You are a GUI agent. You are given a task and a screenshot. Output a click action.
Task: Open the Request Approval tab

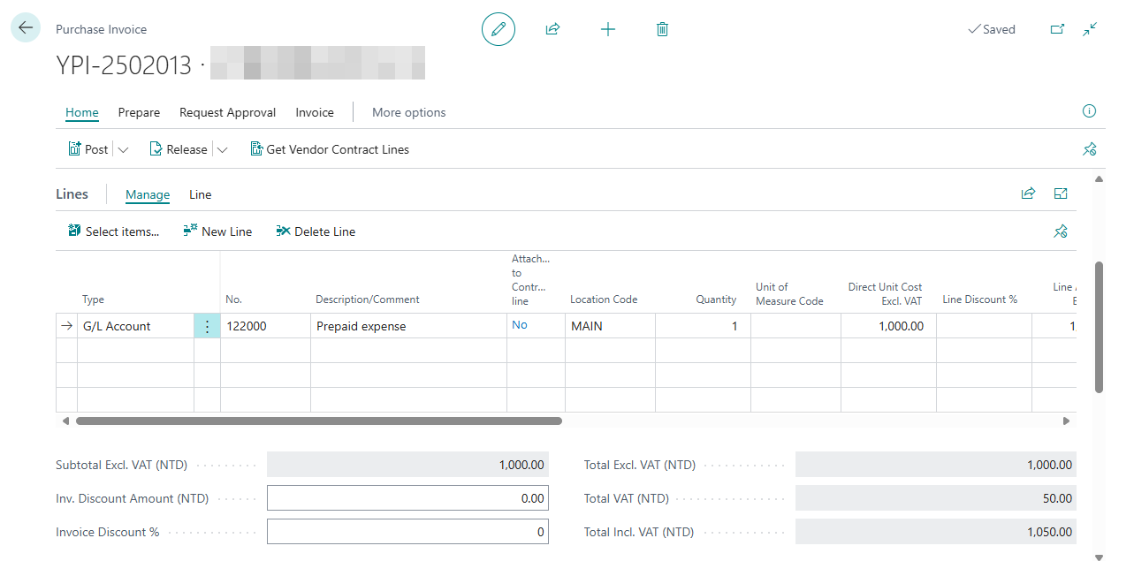click(x=228, y=112)
